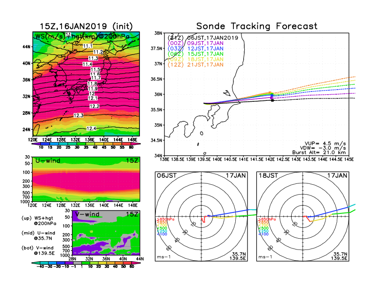Click the black landing marker of the 21Z track
The height and width of the screenshot is (287, 372).
point(272,100)
